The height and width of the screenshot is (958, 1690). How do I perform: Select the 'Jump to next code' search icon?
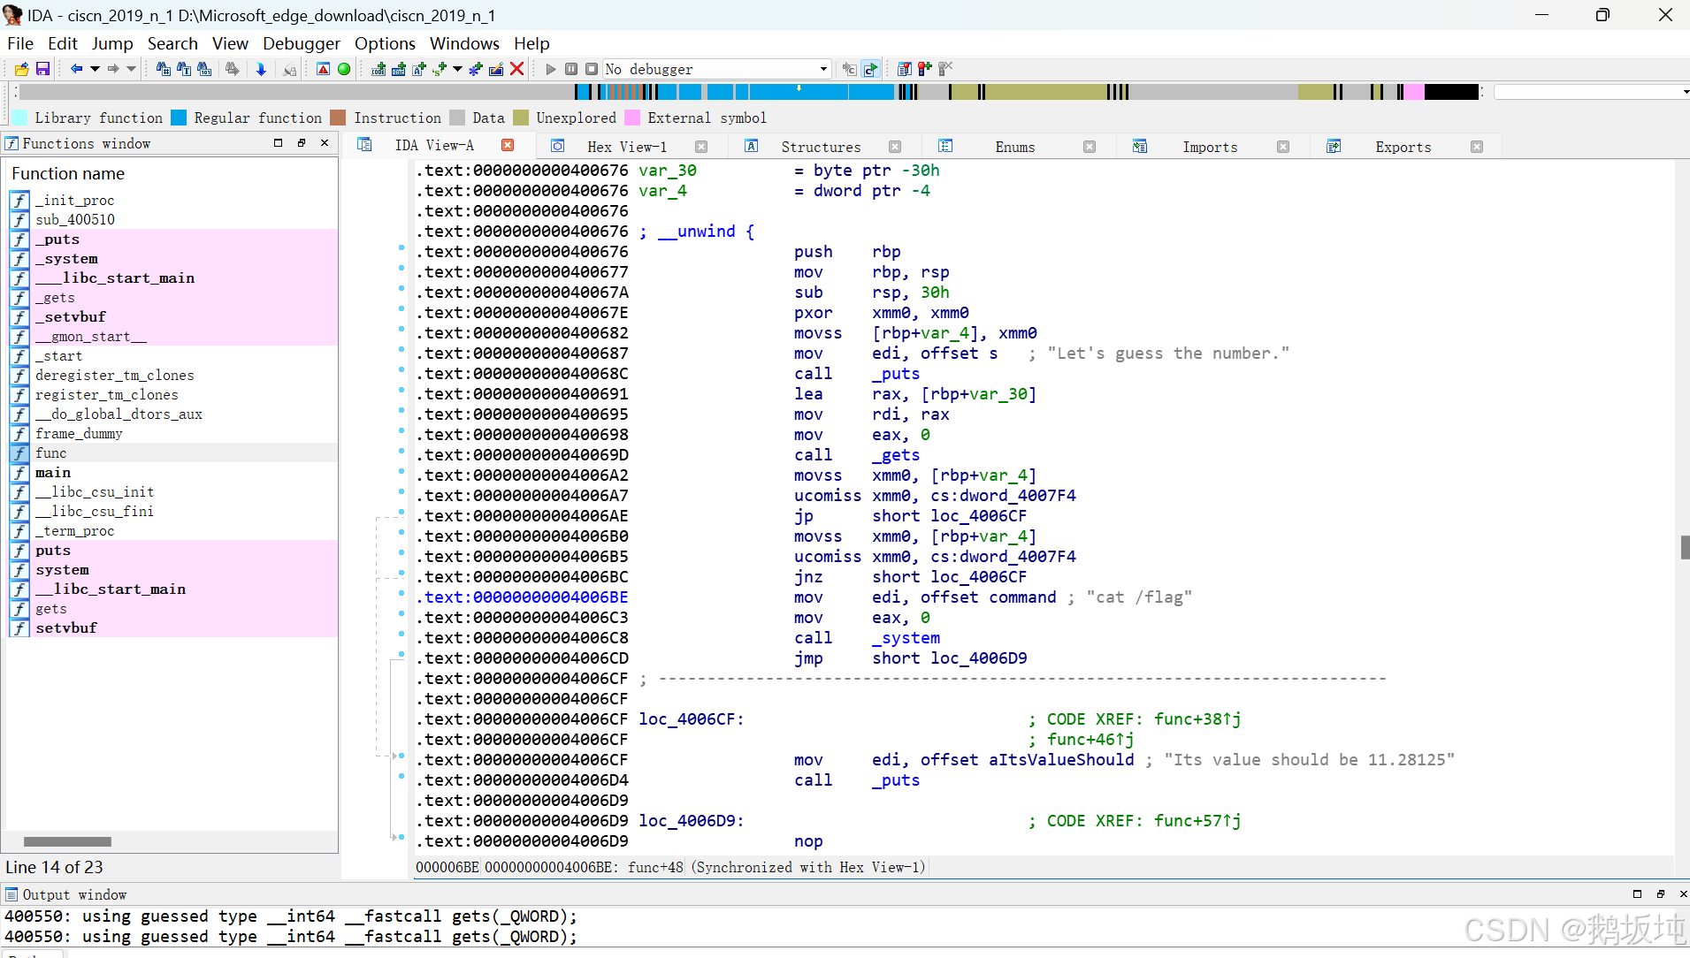tap(261, 69)
